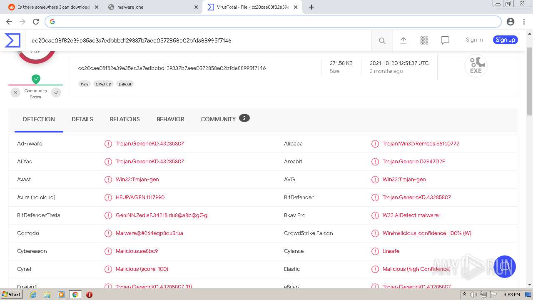533x300 pixels.
Task: Switch to the malware.one tab
Action: tap(152, 7)
